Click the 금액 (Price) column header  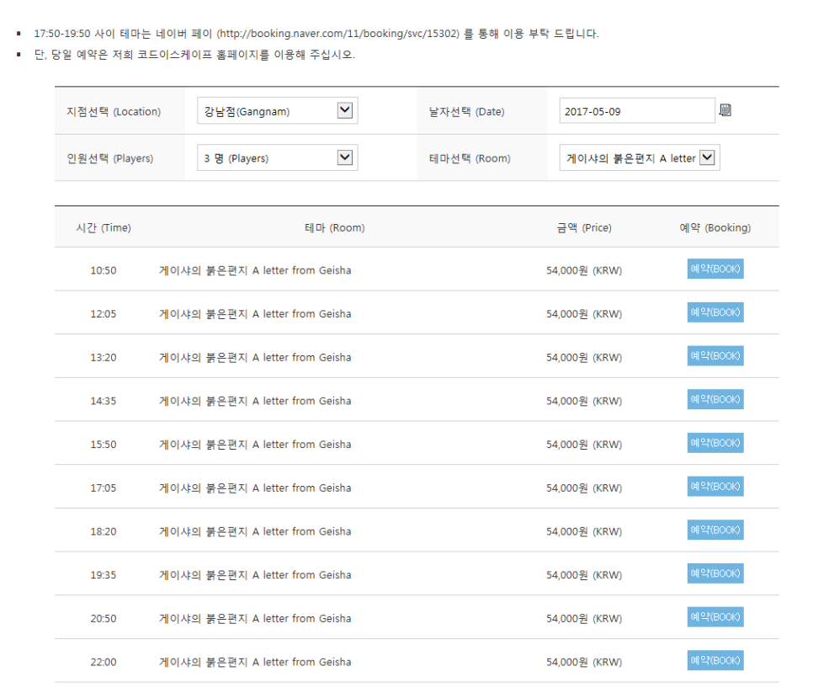(x=584, y=227)
